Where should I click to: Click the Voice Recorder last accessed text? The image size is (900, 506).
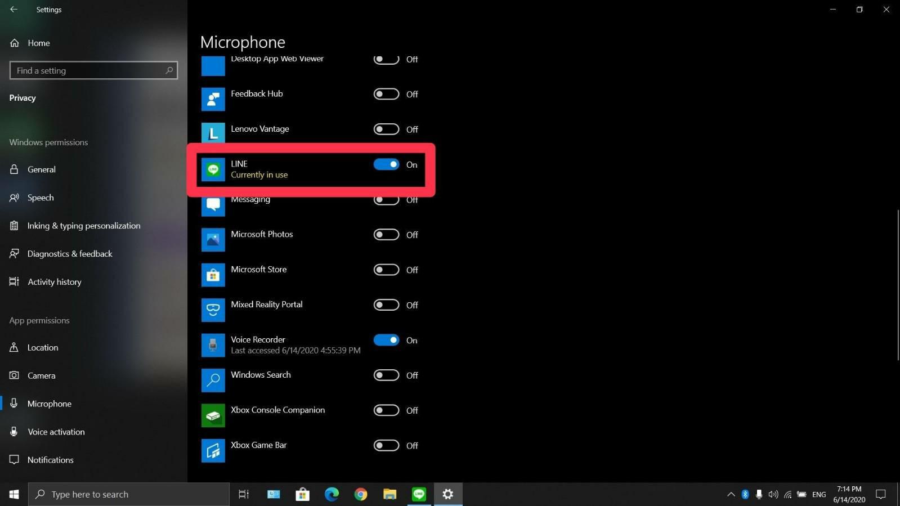point(295,351)
